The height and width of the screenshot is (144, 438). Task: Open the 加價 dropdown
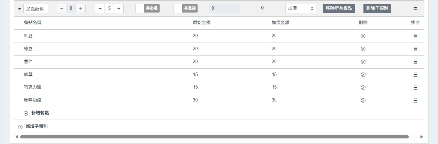click(300, 8)
